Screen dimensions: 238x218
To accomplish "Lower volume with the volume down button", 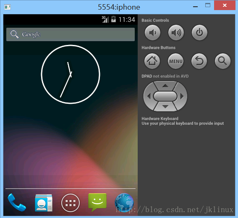I will pos(152,32).
